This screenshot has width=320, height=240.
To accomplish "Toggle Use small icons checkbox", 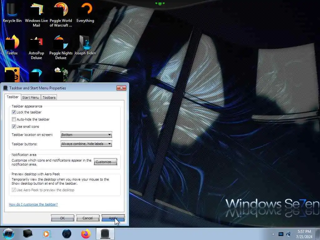I will (14, 126).
